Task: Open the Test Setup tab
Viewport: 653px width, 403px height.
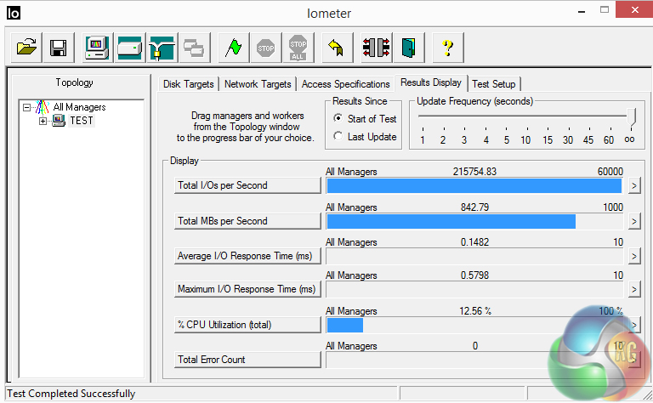Action: pyautogui.click(x=494, y=84)
